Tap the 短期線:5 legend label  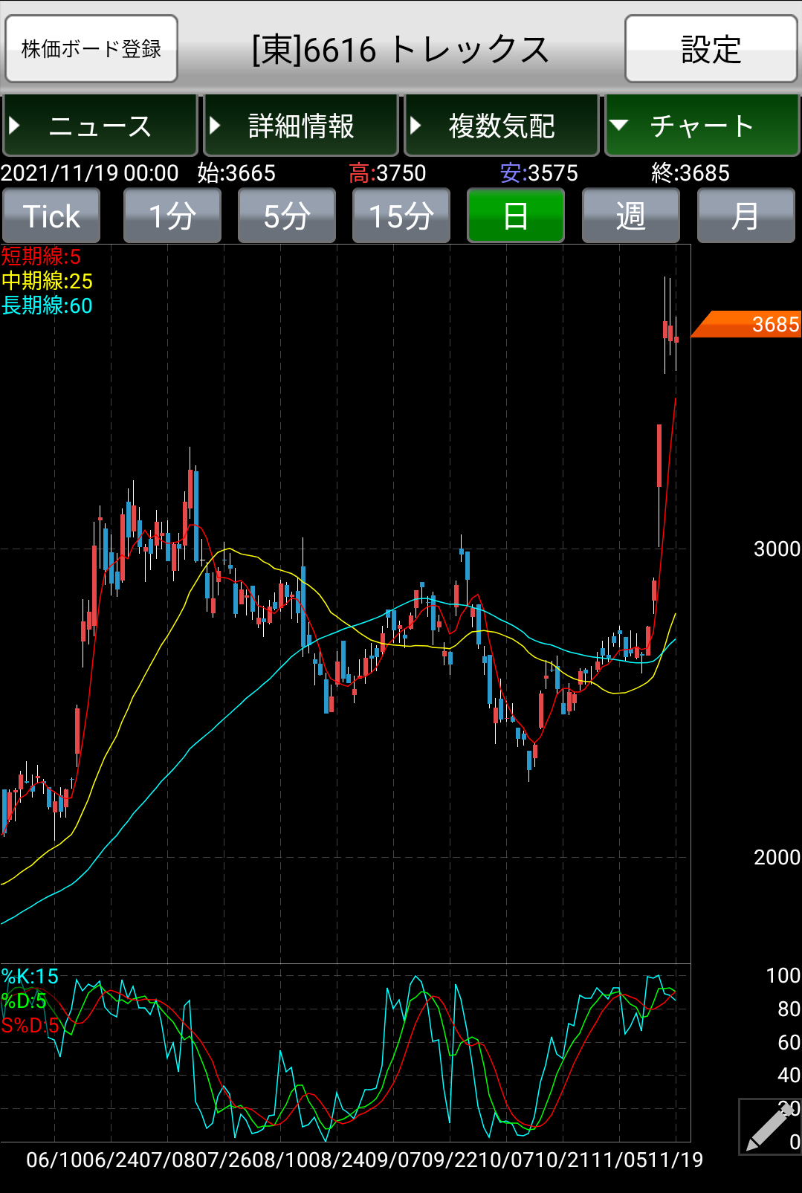(41, 256)
